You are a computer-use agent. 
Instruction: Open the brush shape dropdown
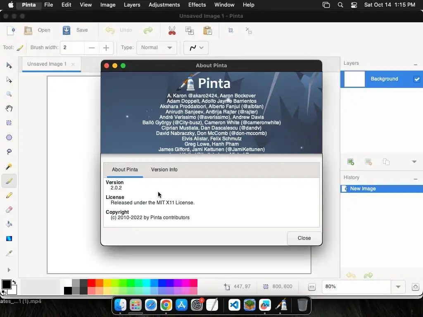point(196,48)
